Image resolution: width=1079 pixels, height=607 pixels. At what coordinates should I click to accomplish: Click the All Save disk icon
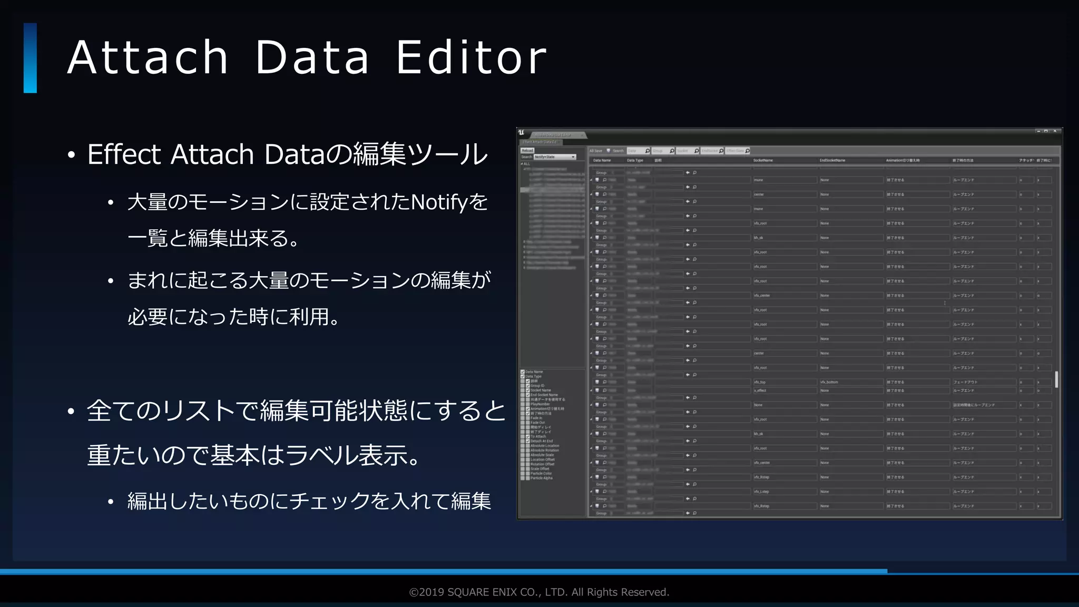[x=609, y=151]
